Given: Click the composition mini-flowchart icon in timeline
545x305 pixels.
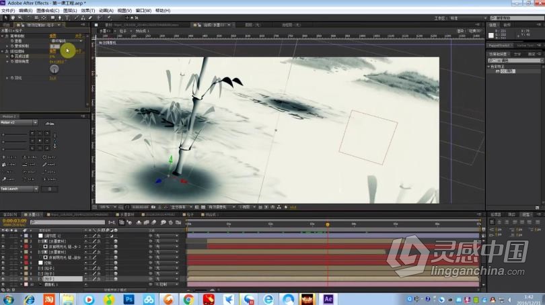Looking at the screenshot, I should point(112,222).
